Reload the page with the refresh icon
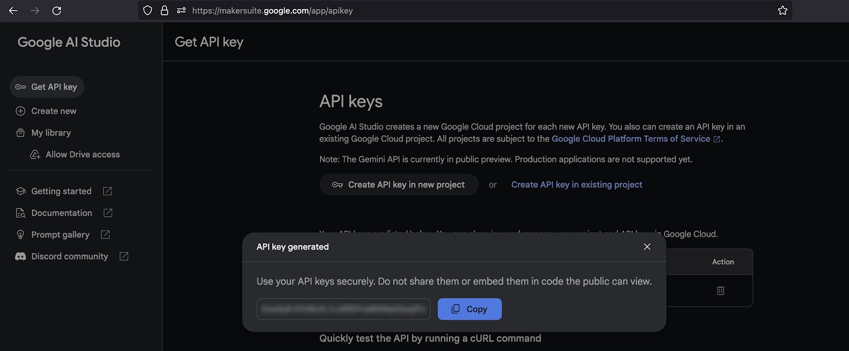This screenshot has height=351, width=849. point(57,11)
